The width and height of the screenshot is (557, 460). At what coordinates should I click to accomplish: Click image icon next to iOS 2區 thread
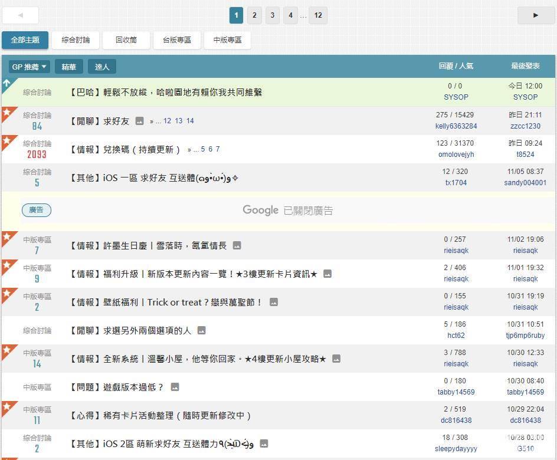(x=264, y=443)
